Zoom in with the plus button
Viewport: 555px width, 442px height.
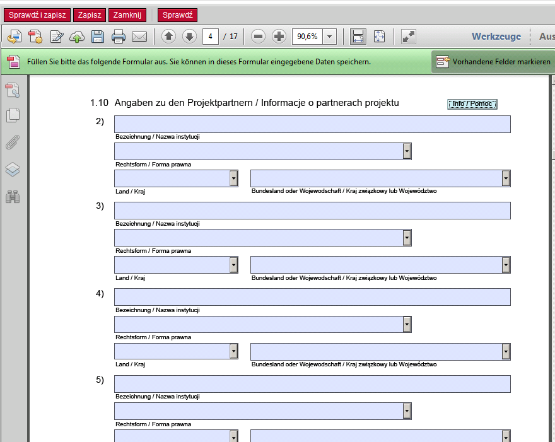point(279,37)
